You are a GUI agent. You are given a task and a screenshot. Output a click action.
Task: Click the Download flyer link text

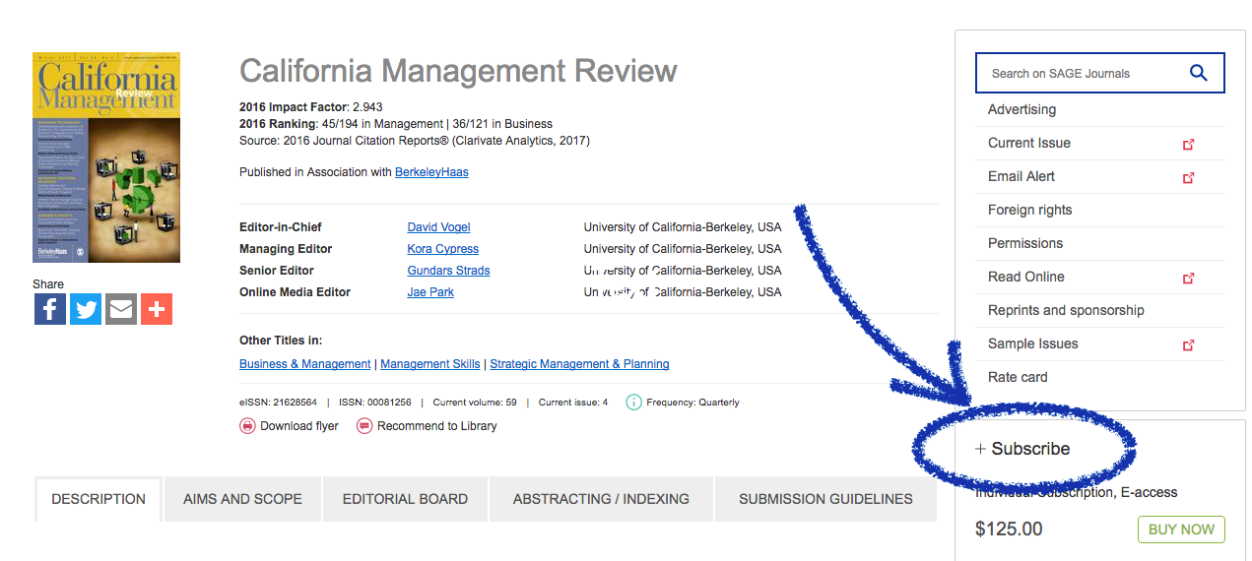click(x=299, y=426)
